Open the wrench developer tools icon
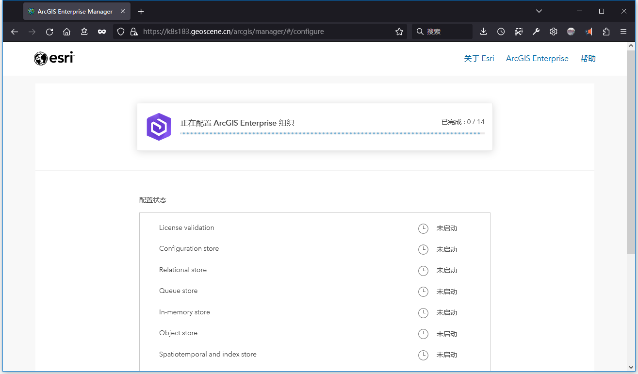 (x=536, y=32)
